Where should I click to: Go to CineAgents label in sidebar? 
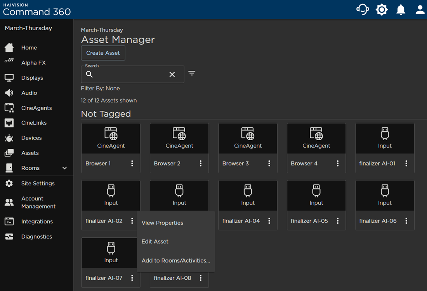pyautogui.click(x=36, y=108)
